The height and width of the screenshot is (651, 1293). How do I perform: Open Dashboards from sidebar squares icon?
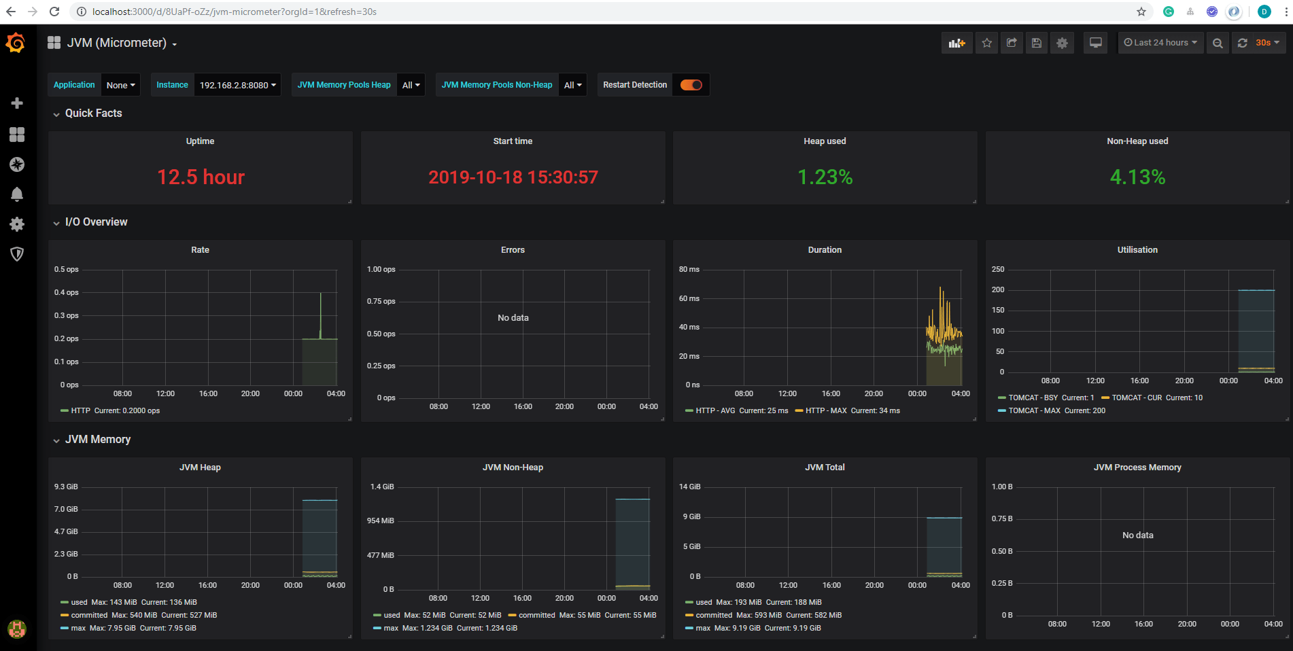click(x=16, y=135)
